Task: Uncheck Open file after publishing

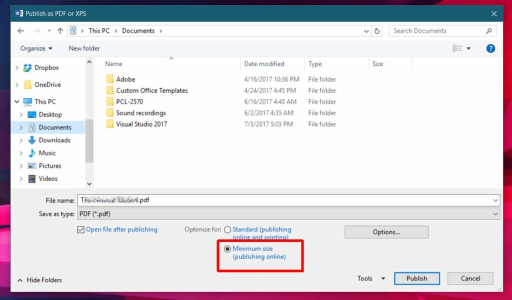Action: [x=80, y=229]
